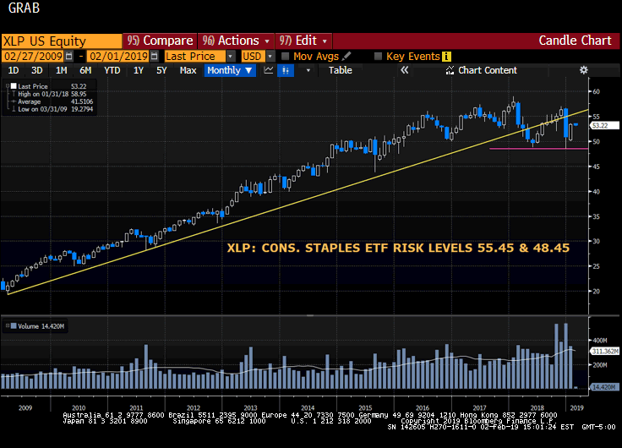Click the GRAB label at top
This screenshot has width=622, height=448.
tap(24, 8)
